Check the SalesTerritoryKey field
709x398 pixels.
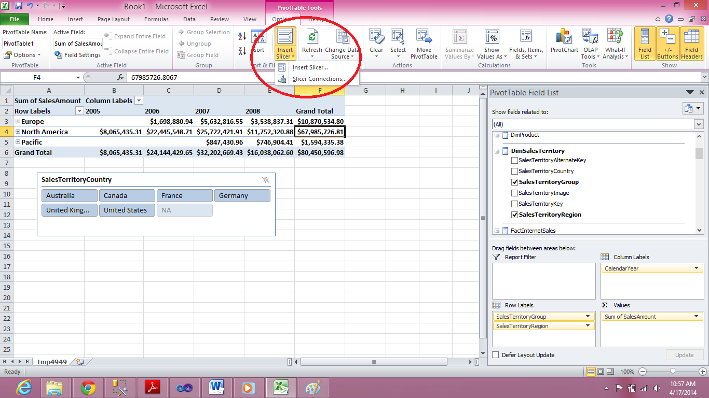(x=514, y=204)
